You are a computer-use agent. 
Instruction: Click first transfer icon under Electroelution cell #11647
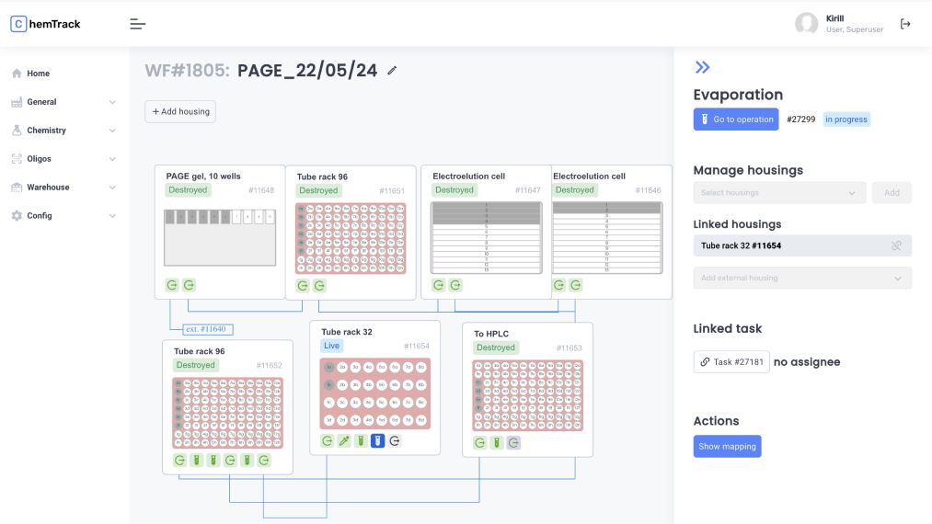439,285
